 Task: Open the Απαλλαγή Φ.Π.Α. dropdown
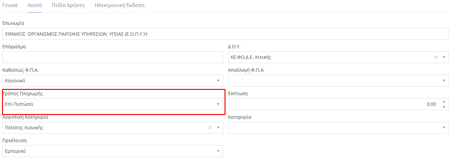pyautogui.click(x=444, y=81)
